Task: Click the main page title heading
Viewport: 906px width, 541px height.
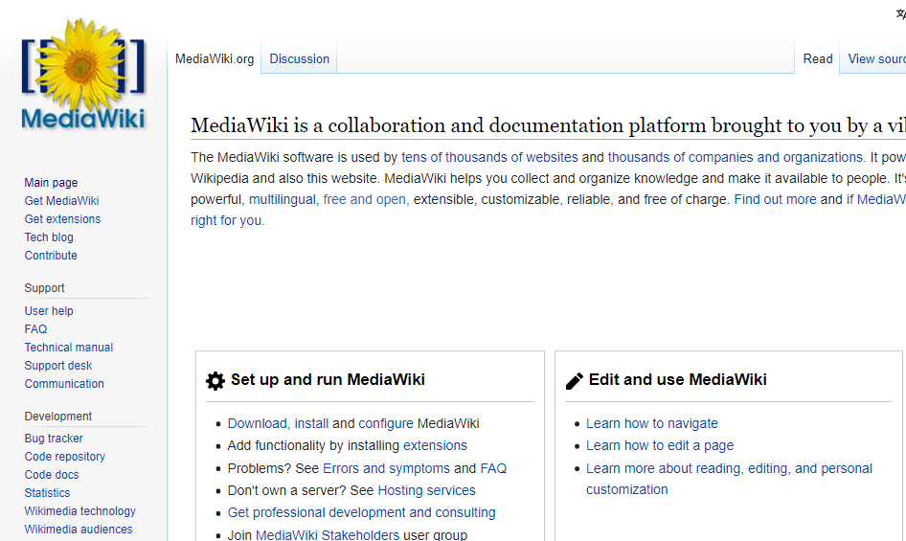Action: 549,125
